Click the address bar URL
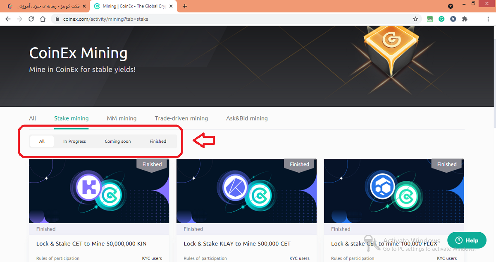Viewport: 496px width, 262px height. [x=106, y=19]
